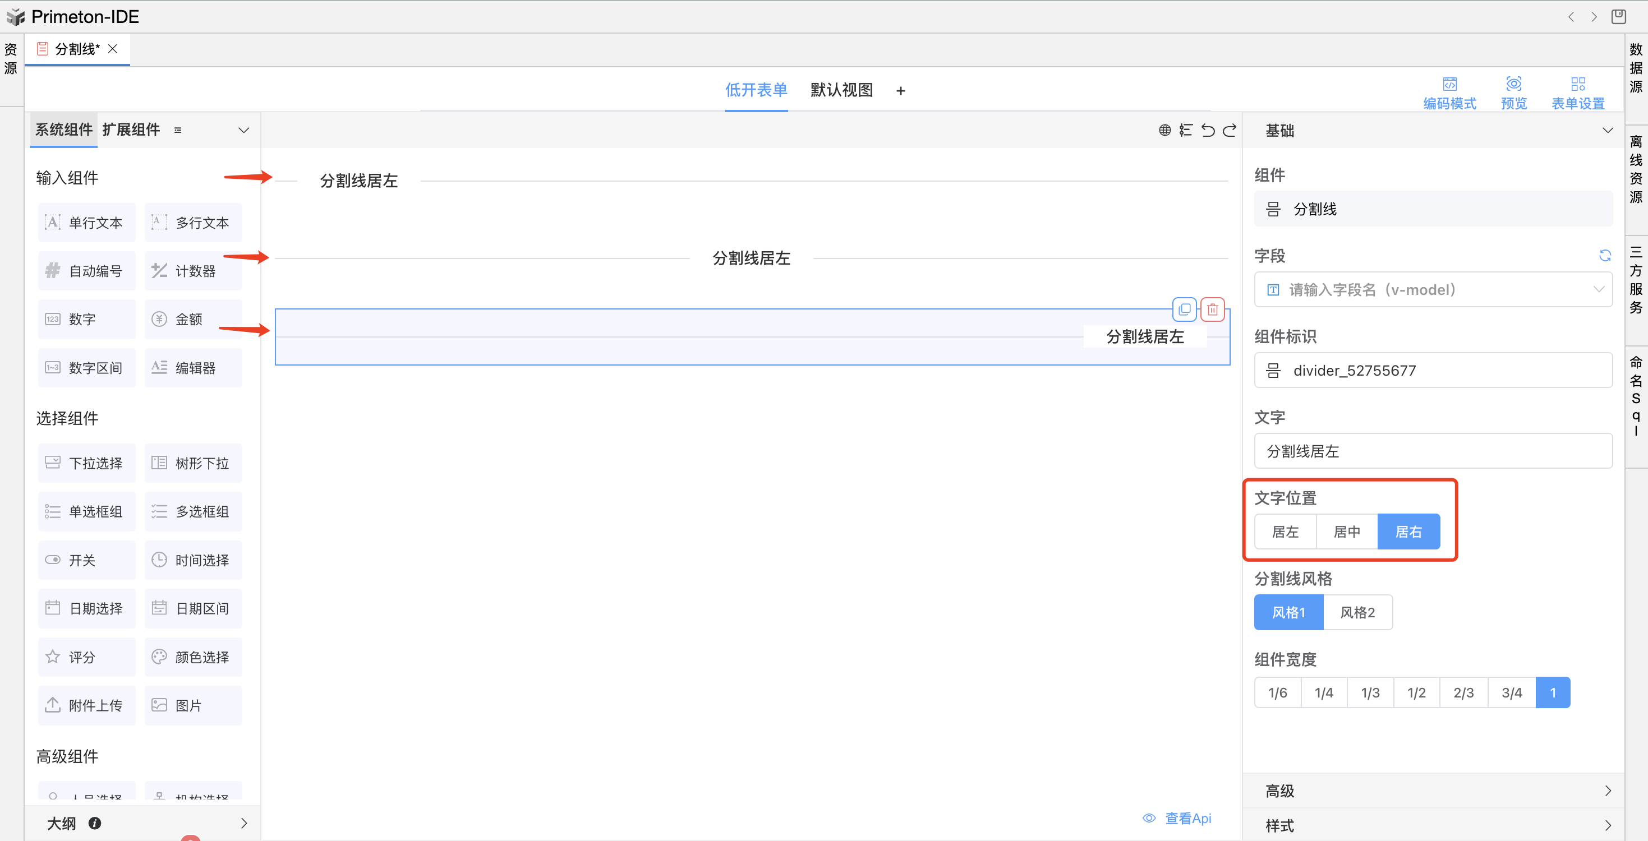Click the redo arrow icon

click(1229, 131)
